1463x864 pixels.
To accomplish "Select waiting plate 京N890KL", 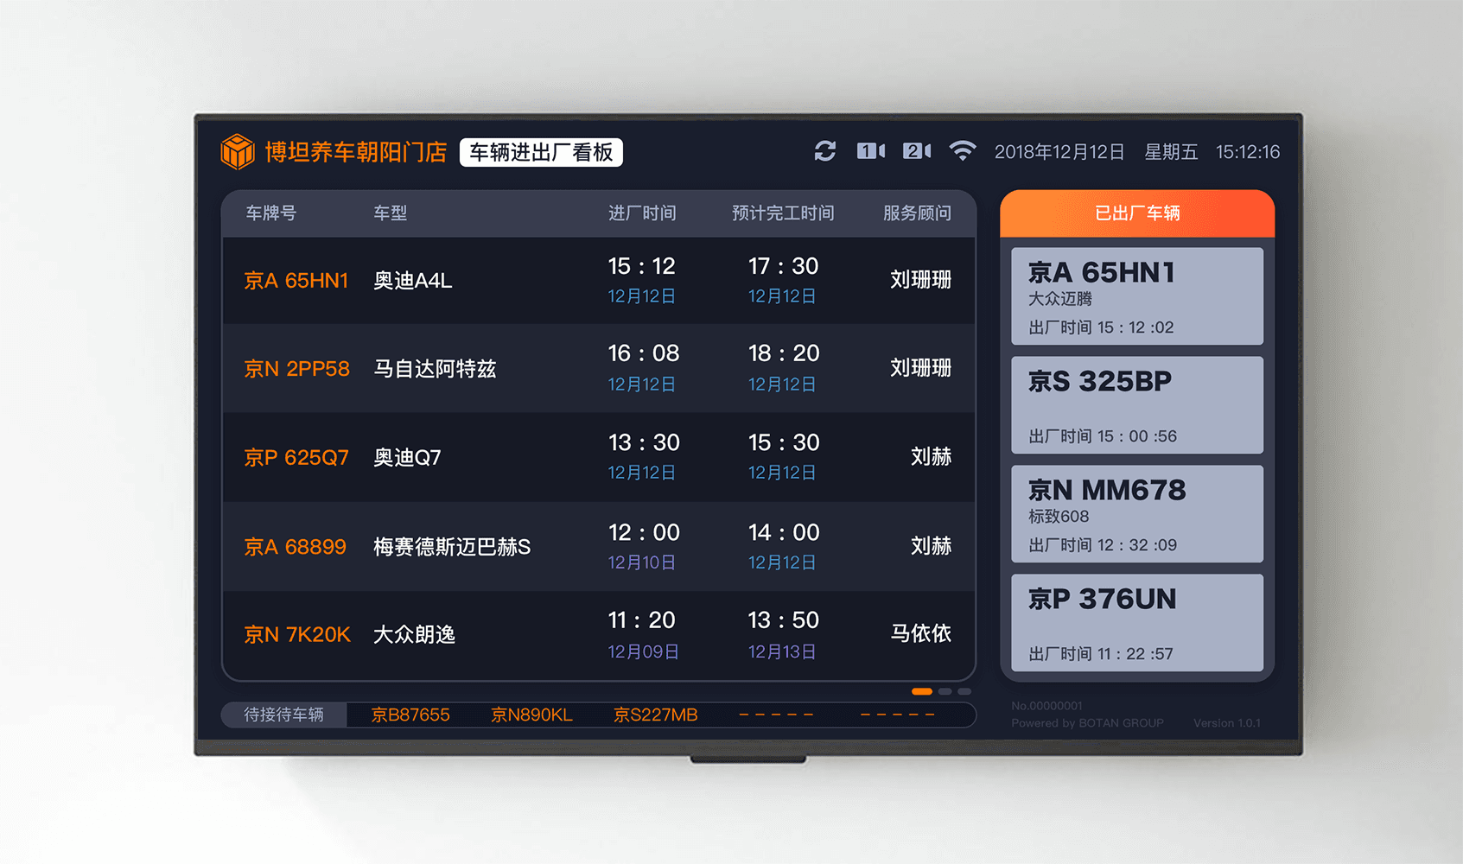I will [x=531, y=715].
